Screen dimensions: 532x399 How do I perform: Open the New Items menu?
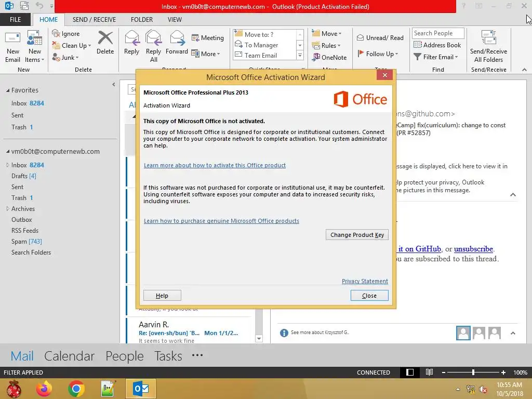pyautogui.click(x=35, y=47)
